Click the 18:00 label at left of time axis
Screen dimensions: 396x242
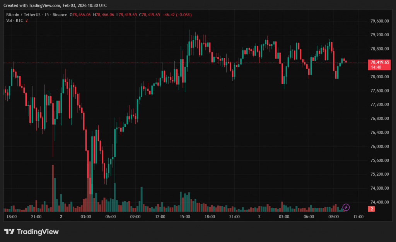12,217
